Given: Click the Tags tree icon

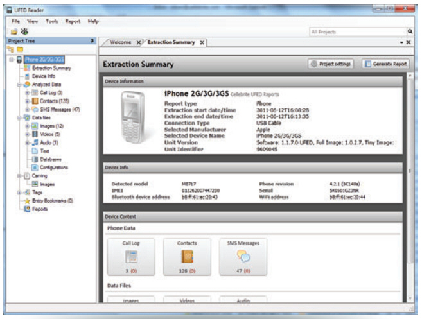Looking at the screenshot, I should (27, 193).
